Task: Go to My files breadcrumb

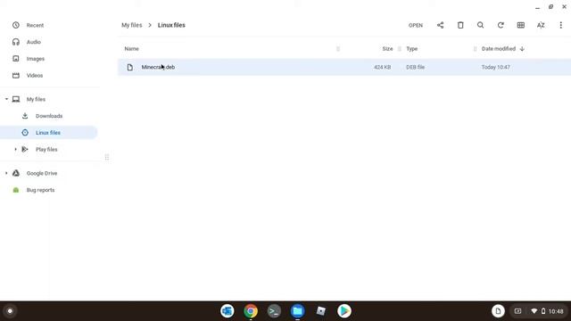Action: [x=131, y=25]
